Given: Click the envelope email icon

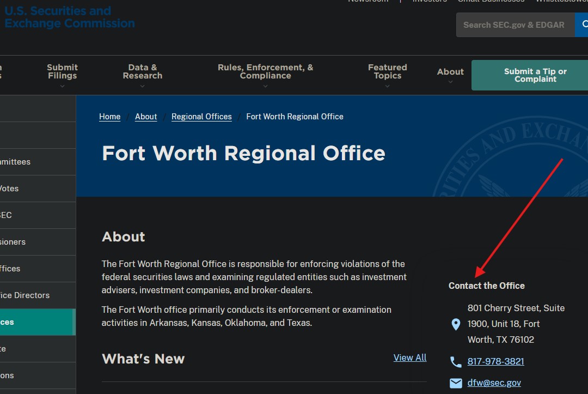Looking at the screenshot, I should coord(456,383).
